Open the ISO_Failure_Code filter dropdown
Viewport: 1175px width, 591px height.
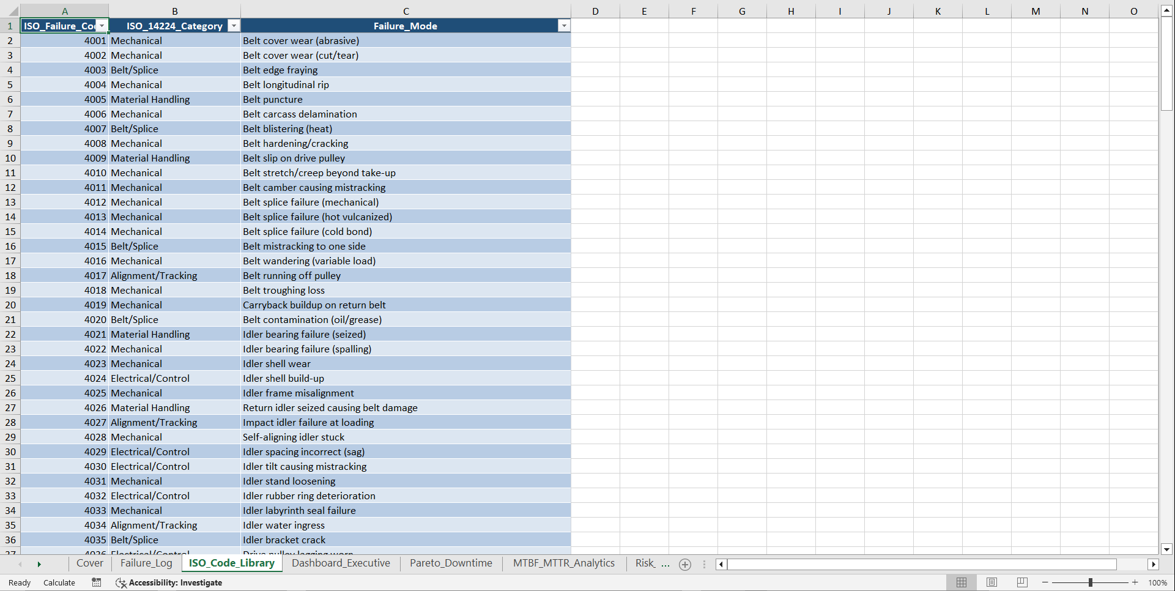tap(102, 26)
